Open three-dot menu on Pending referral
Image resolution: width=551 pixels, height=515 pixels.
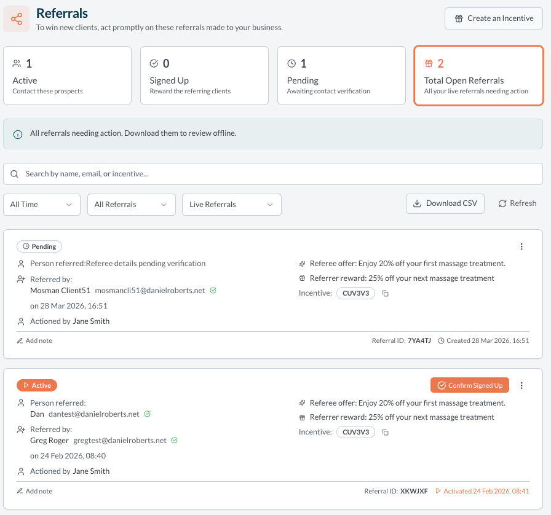521,246
